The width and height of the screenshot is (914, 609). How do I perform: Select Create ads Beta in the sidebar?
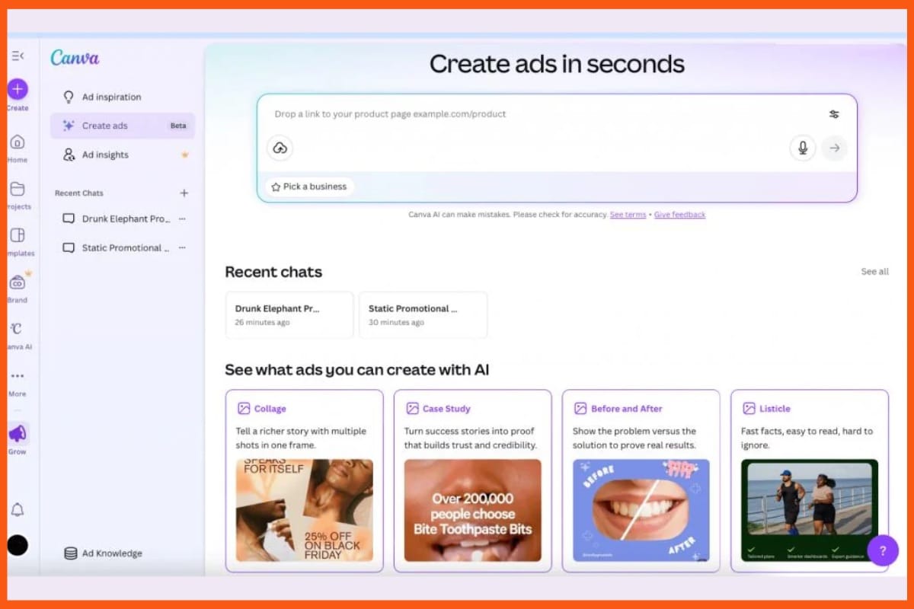coord(123,126)
